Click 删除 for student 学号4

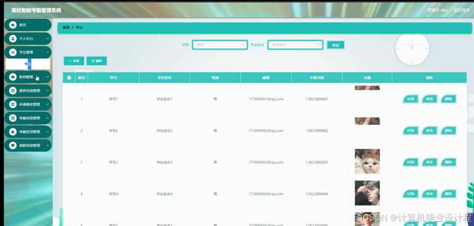point(449,194)
